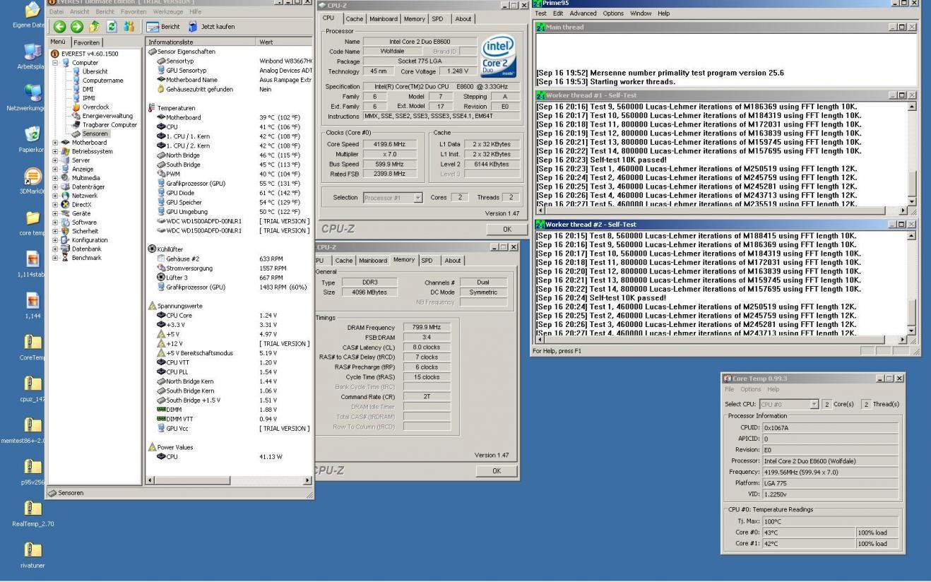This screenshot has width=931, height=582.
Task: Click DRAM Frequency value field in CPU-Z
Action: coord(427,328)
